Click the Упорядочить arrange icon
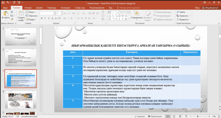Screen dimensions: 221x118 click(x=136, y=14)
